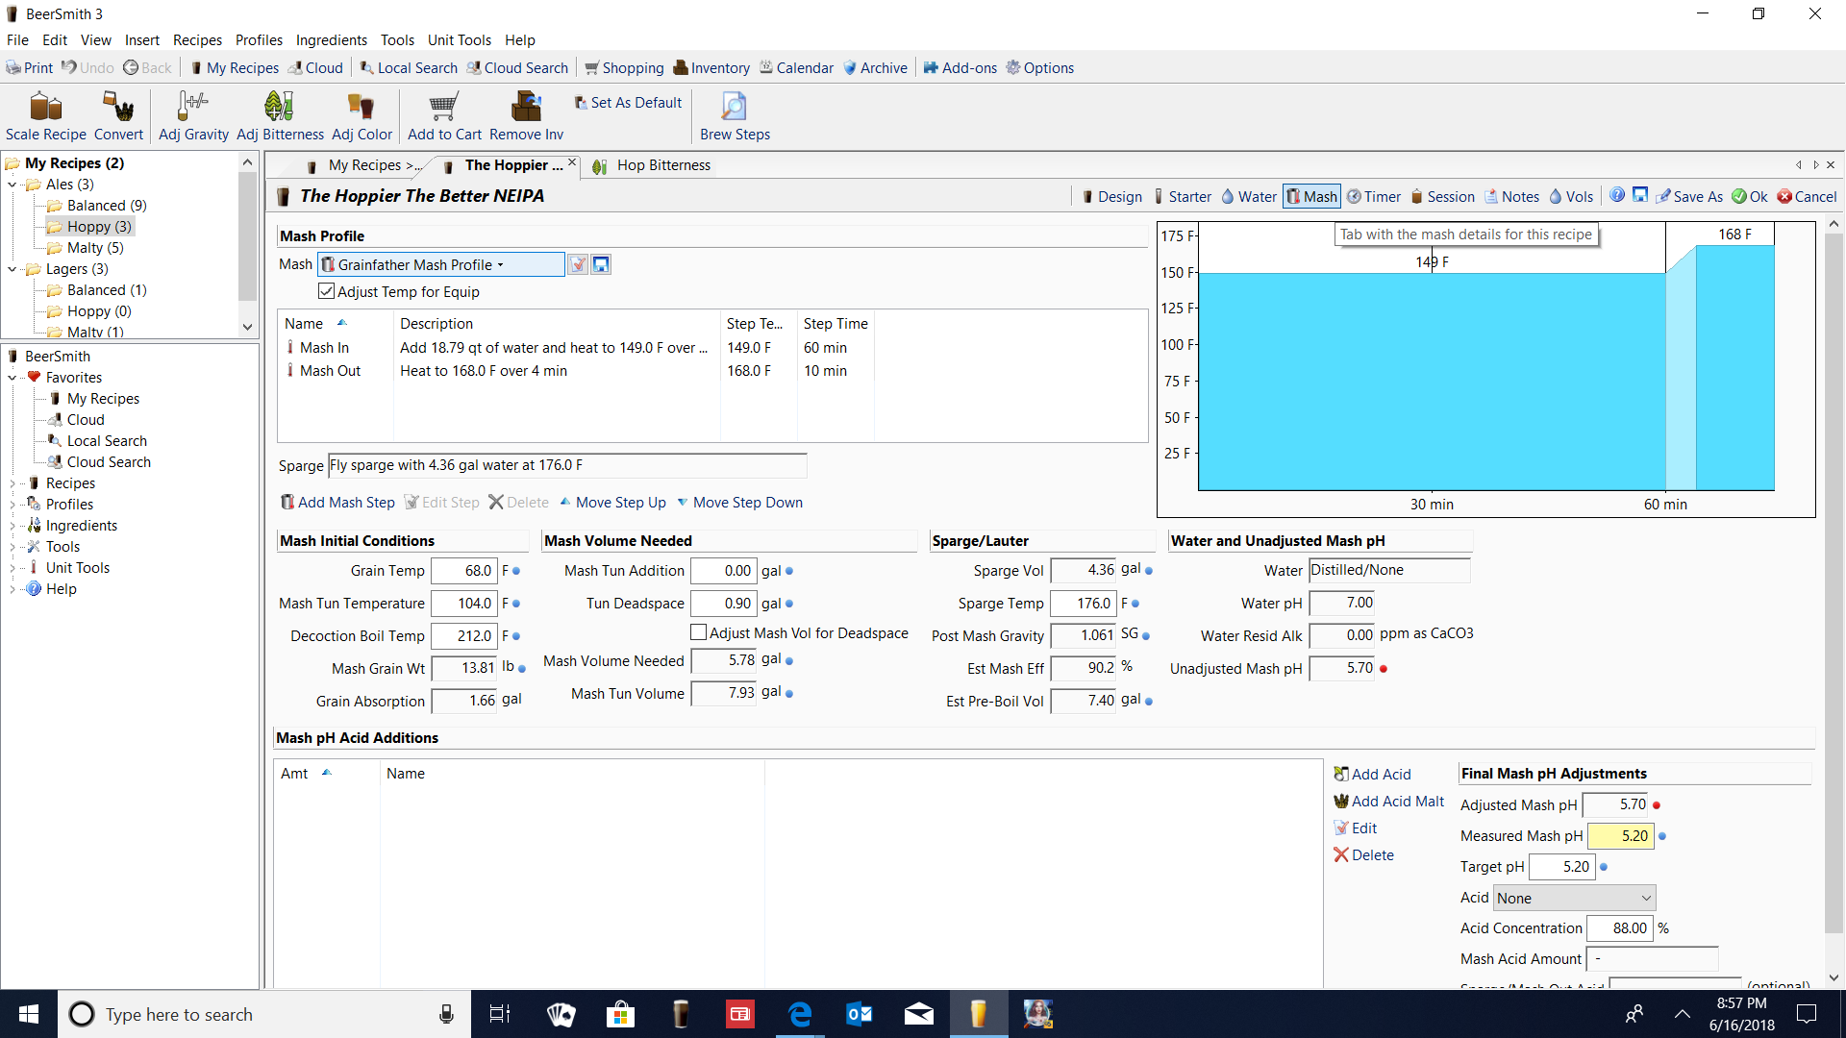This screenshot has height=1038, width=1846.
Task: Click Move Step Down
Action: 739,503
